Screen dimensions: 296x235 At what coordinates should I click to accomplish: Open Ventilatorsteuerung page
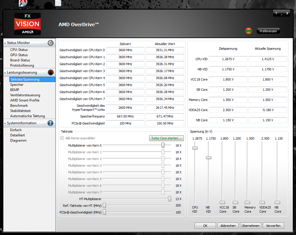[25, 95]
